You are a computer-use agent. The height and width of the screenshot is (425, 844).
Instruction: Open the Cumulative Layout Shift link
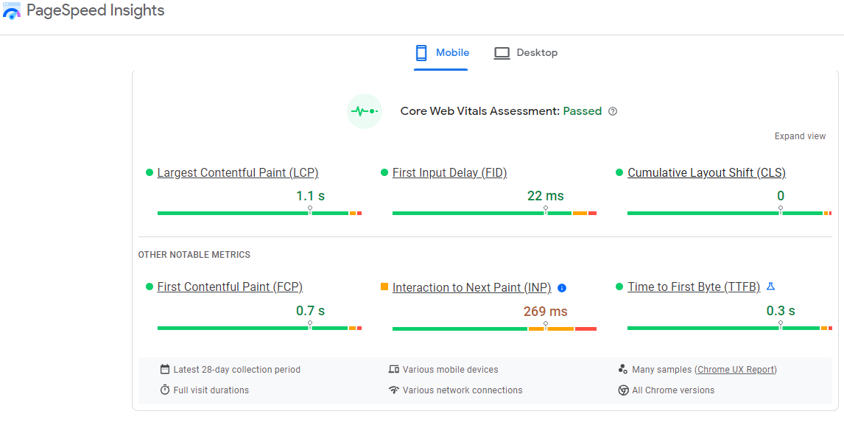[706, 172]
